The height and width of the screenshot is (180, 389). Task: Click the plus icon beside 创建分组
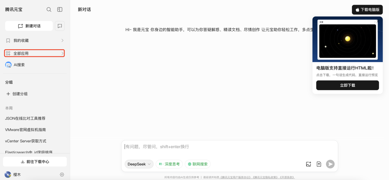(x=8, y=94)
